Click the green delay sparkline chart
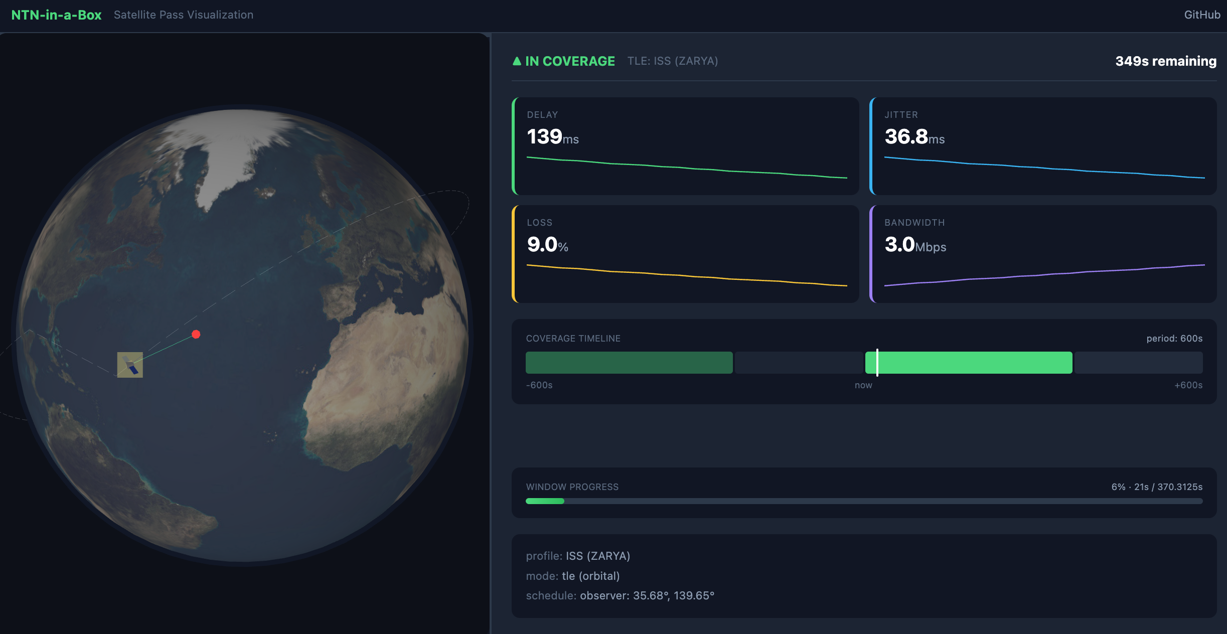The height and width of the screenshot is (634, 1227). 687,168
